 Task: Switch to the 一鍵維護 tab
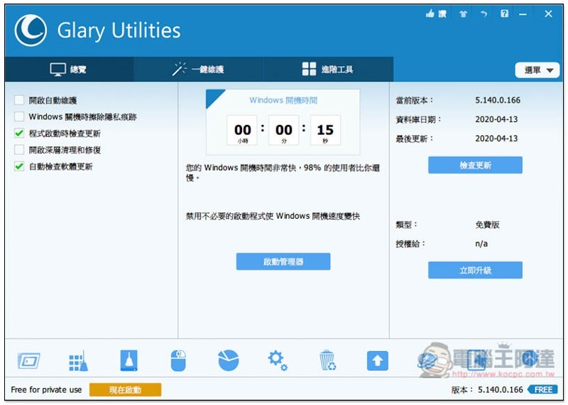[199, 69]
